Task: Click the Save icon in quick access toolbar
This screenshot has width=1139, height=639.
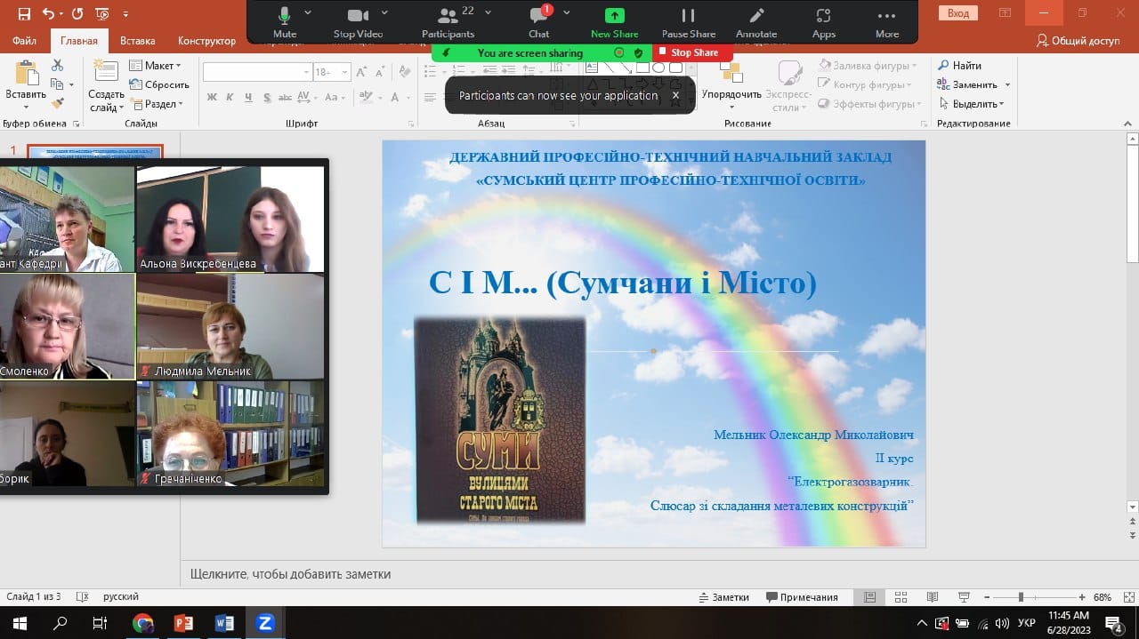Action: [24, 13]
